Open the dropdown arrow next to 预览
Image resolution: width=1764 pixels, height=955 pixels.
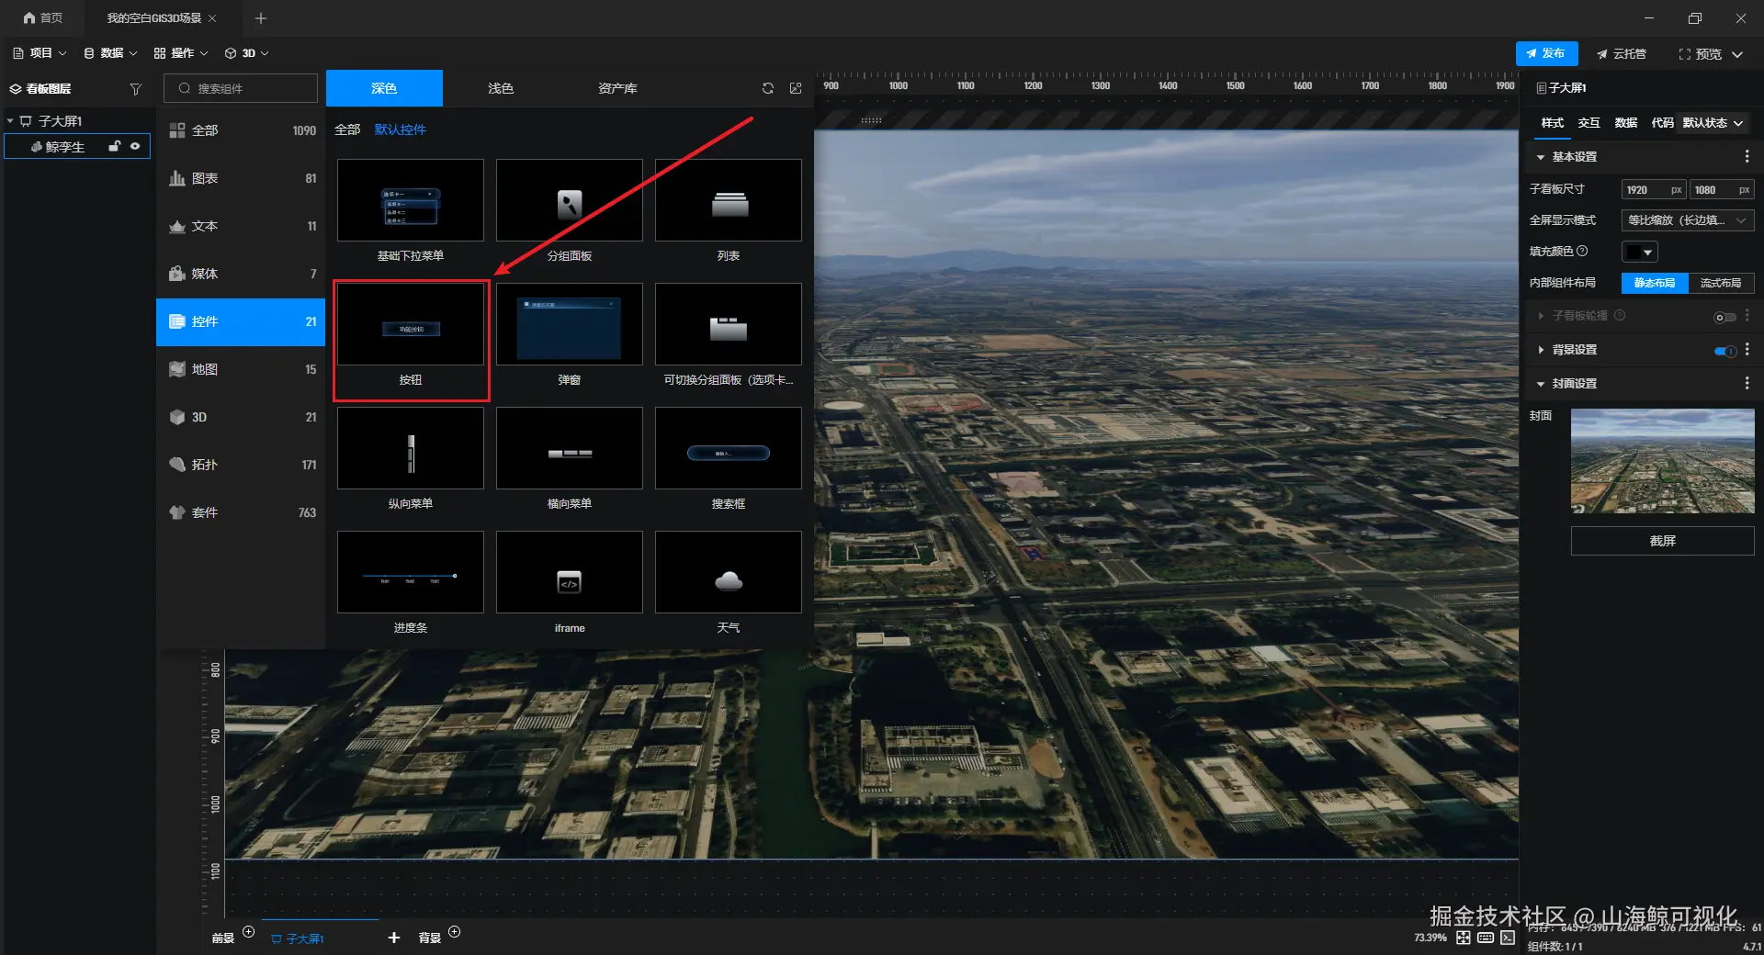click(1737, 54)
